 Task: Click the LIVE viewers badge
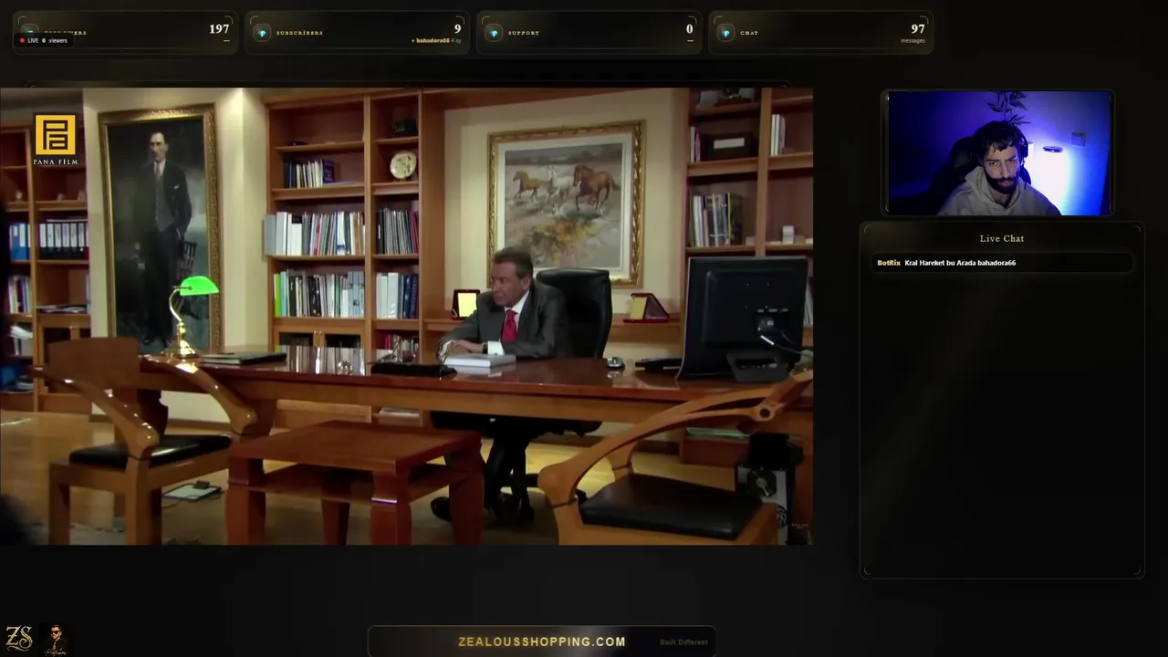pos(44,40)
